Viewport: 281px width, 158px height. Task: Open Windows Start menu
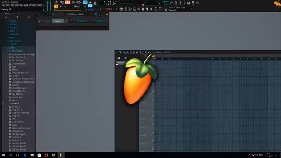[x=4, y=155]
